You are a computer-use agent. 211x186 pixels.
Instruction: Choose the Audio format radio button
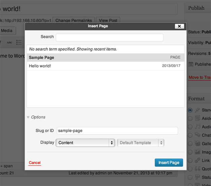190,127
